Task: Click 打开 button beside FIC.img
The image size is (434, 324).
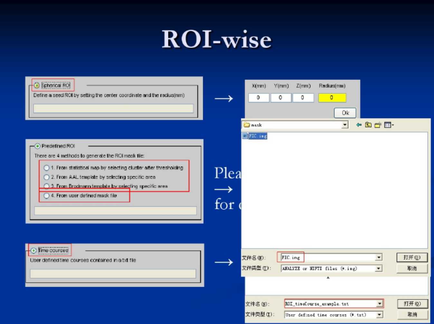Action: point(412,257)
